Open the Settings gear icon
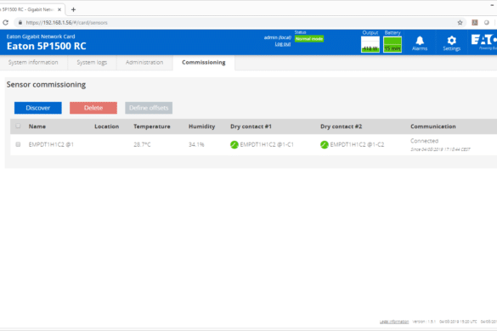The height and width of the screenshot is (331, 497). (x=451, y=43)
